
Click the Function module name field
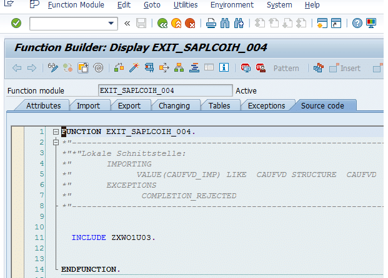pos(165,91)
